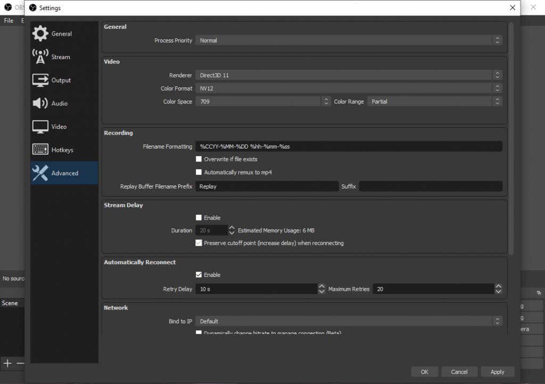Image resolution: width=545 pixels, height=384 pixels.
Task: Confirm settings with OK
Action: [425, 372]
